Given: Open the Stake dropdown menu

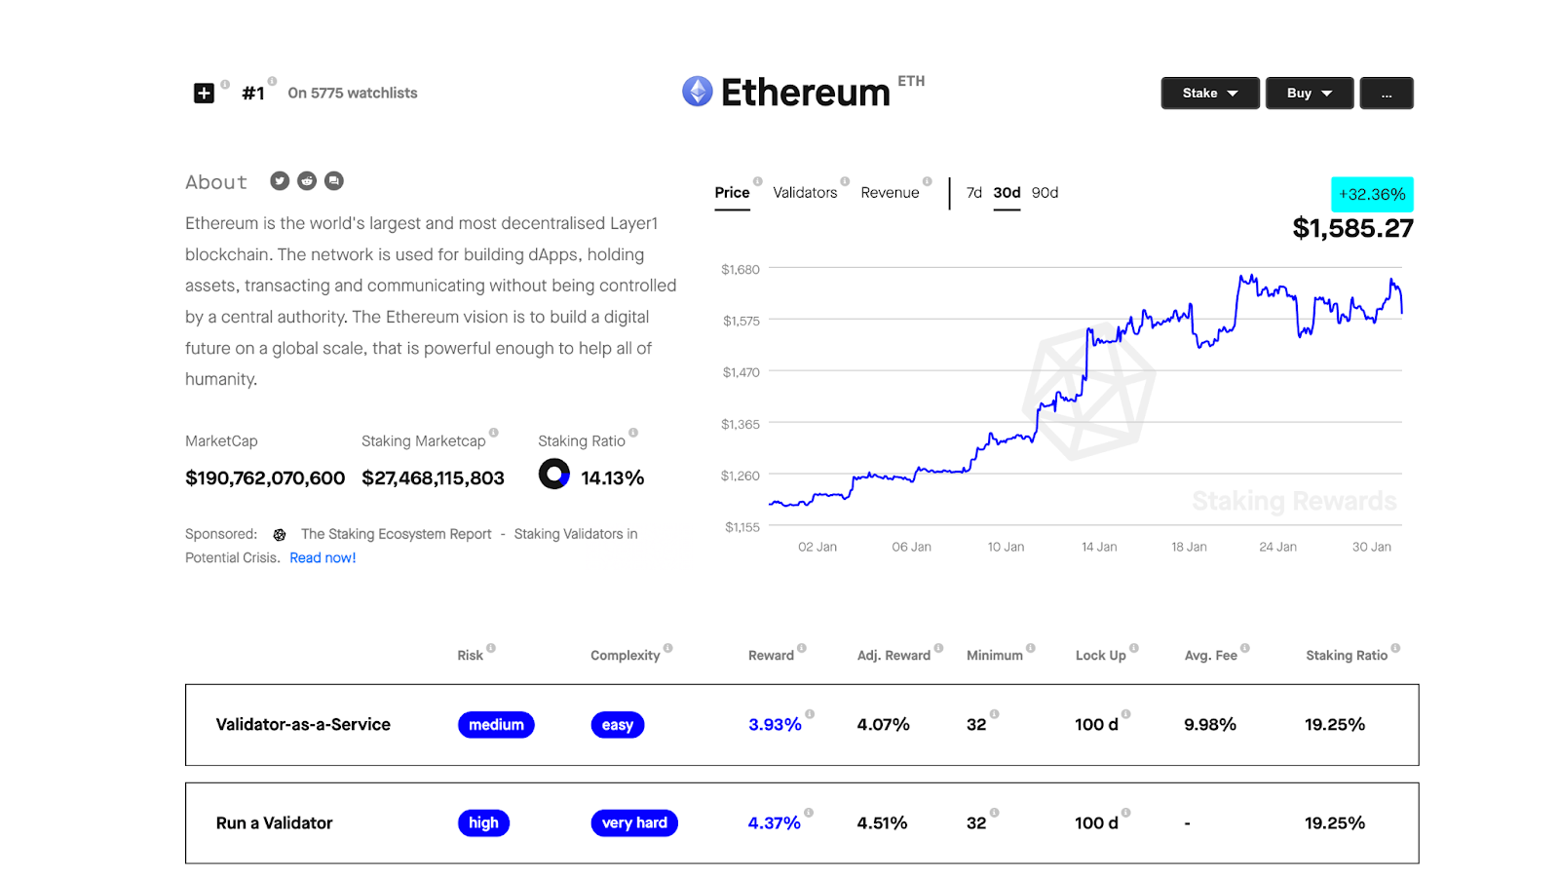Looking at the screenshot, I should point(1210,94).
